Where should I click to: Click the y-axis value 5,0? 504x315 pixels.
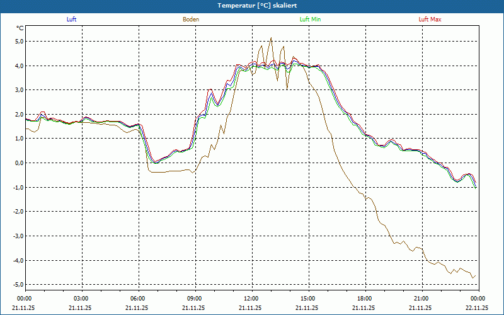[19, 41]
